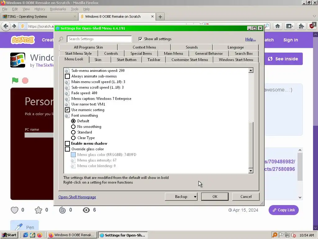Select No smoothing option
This screenshot has height=239, width=318.
click(73, 127)
